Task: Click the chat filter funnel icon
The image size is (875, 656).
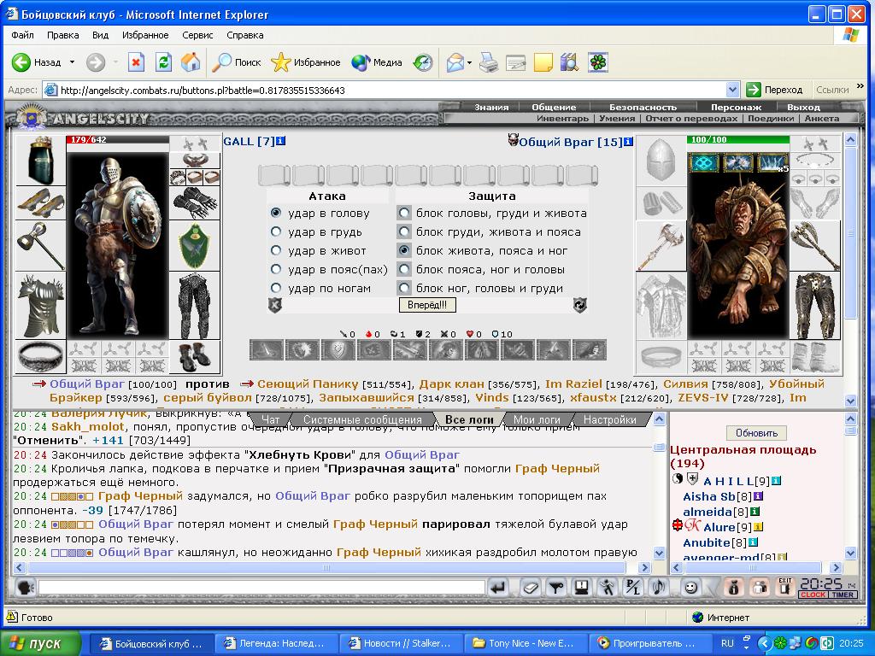Action: (x=556, y=588)
